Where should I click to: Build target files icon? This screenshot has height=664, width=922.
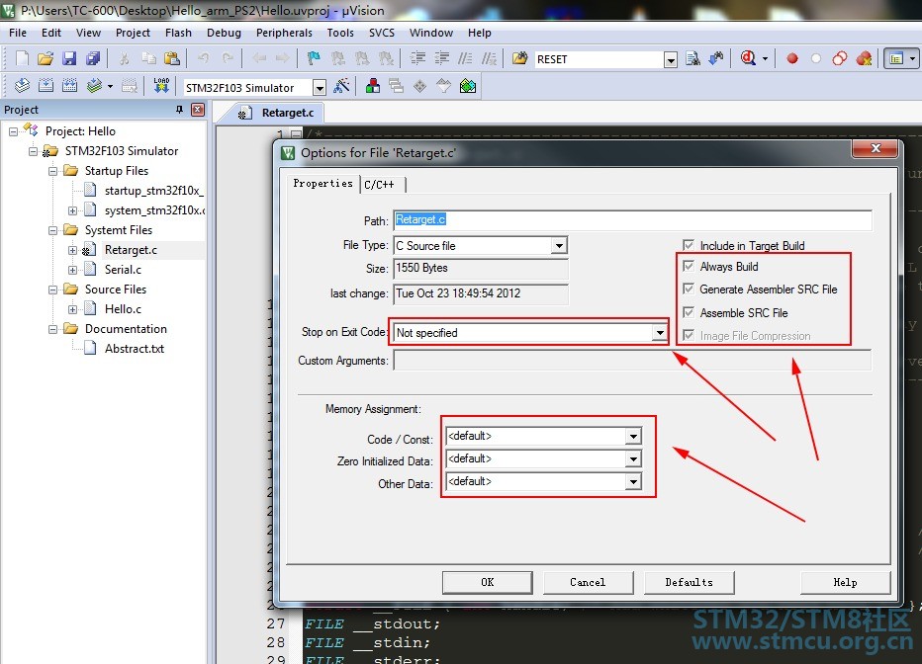[x=46, y=86]
